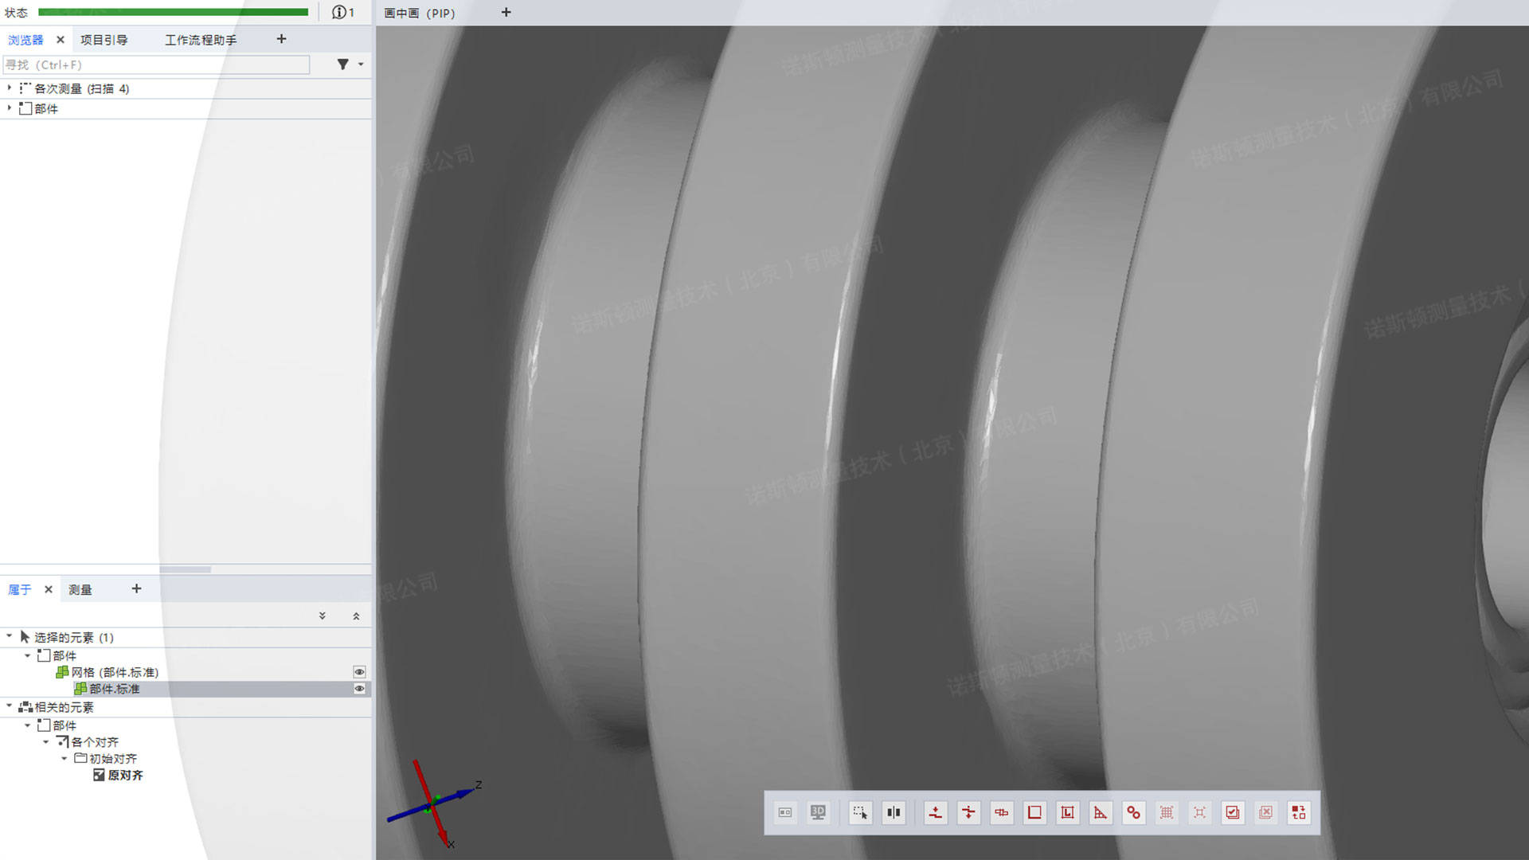
Task: Switch to the 属于 tab
Action: click(x=20, y=589)
